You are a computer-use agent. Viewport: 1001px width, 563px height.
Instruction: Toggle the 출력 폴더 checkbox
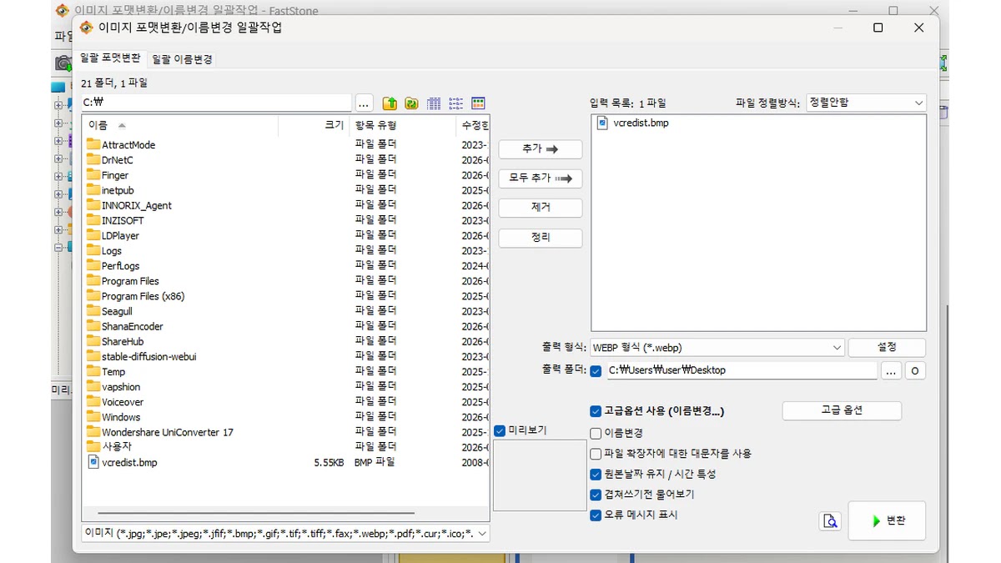[x=596, y=371]
